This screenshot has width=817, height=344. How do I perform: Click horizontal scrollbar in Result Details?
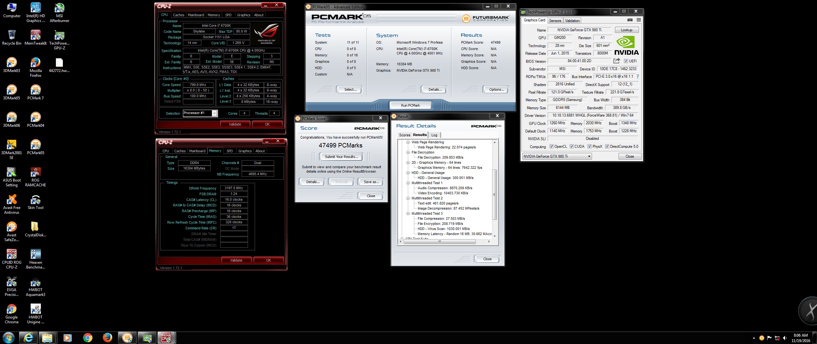click(440, 241)
